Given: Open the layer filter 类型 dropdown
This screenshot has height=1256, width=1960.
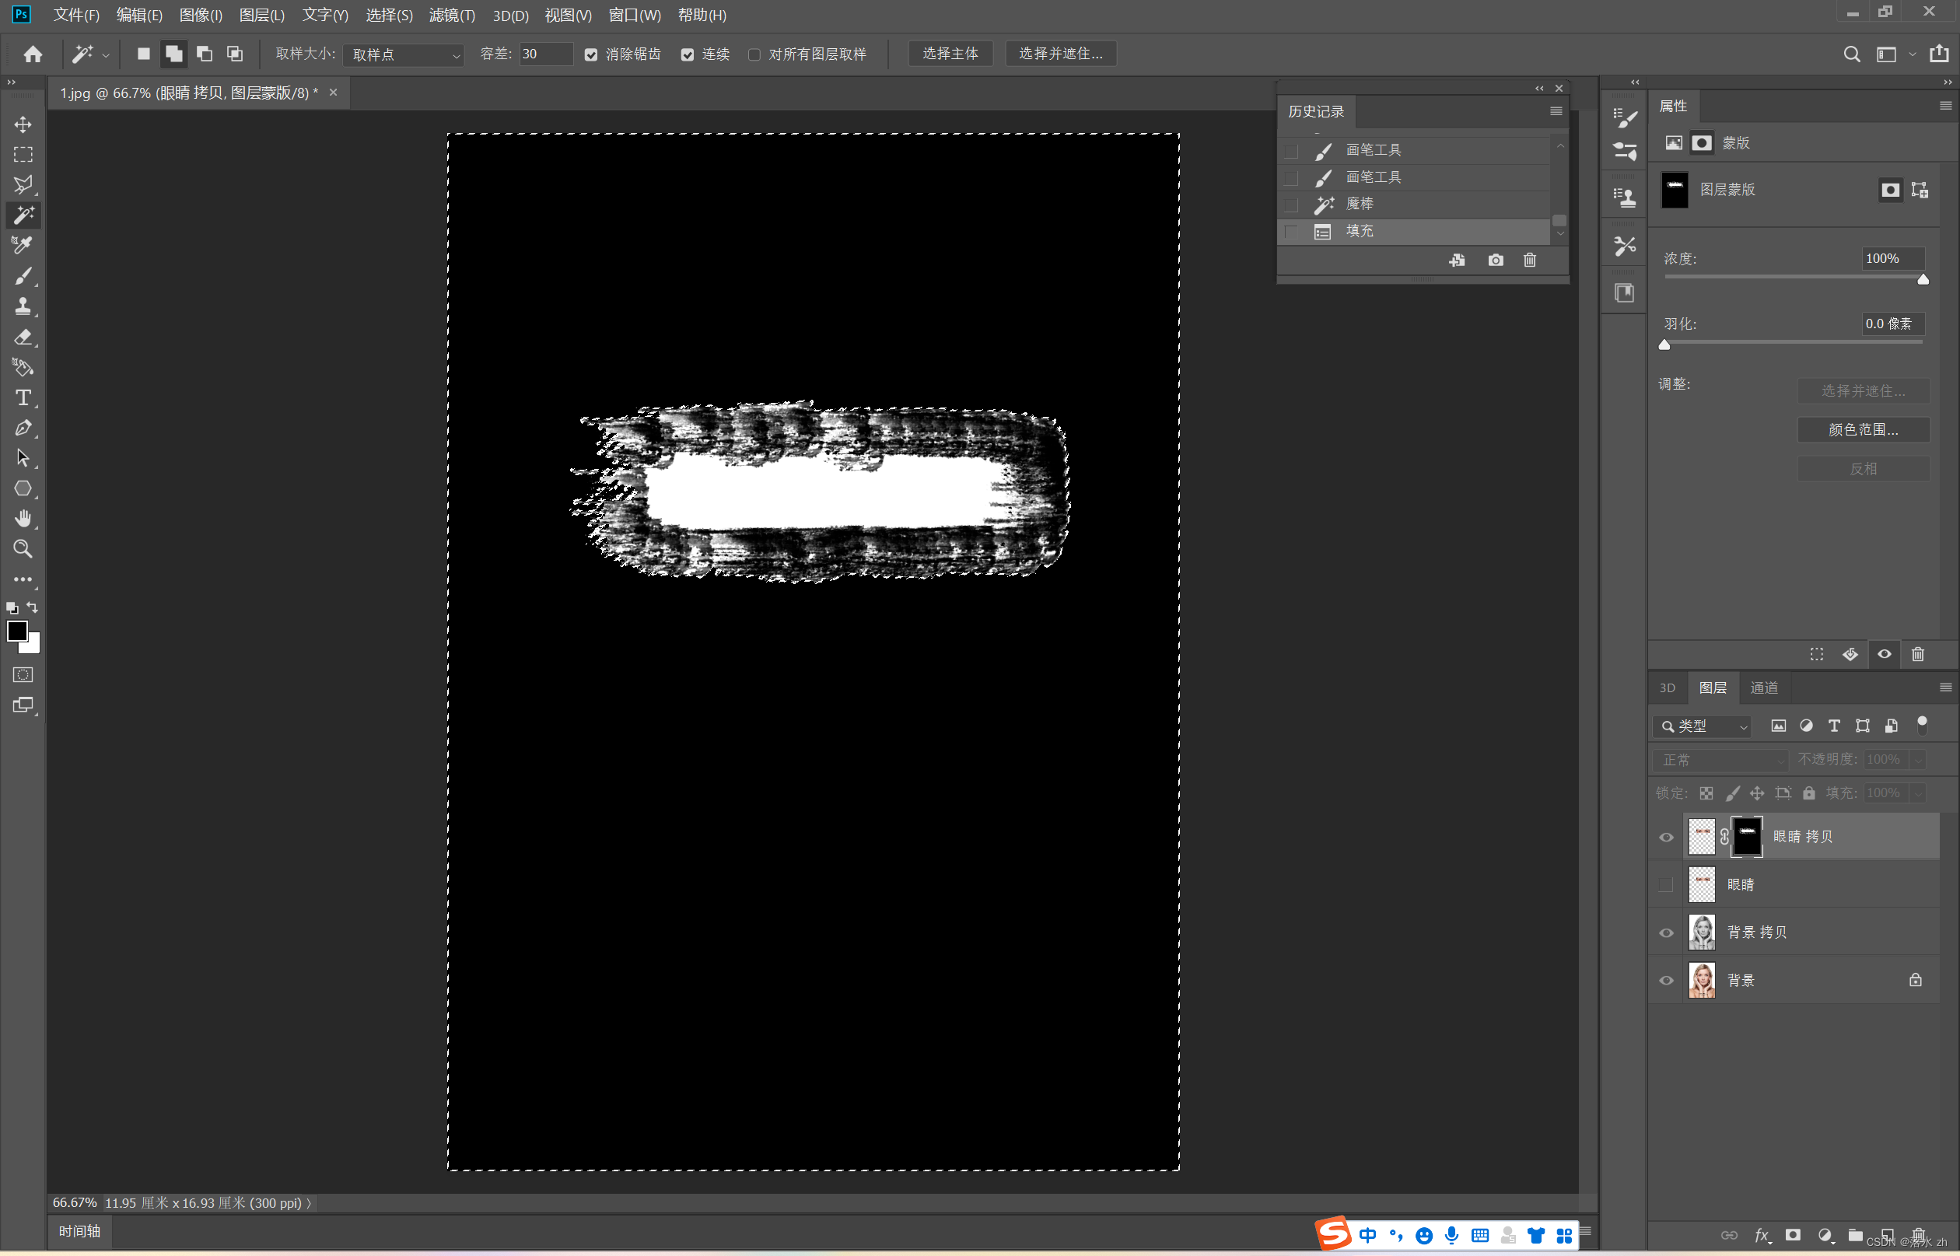Looking at the screenshot, I should (1703, 726).
